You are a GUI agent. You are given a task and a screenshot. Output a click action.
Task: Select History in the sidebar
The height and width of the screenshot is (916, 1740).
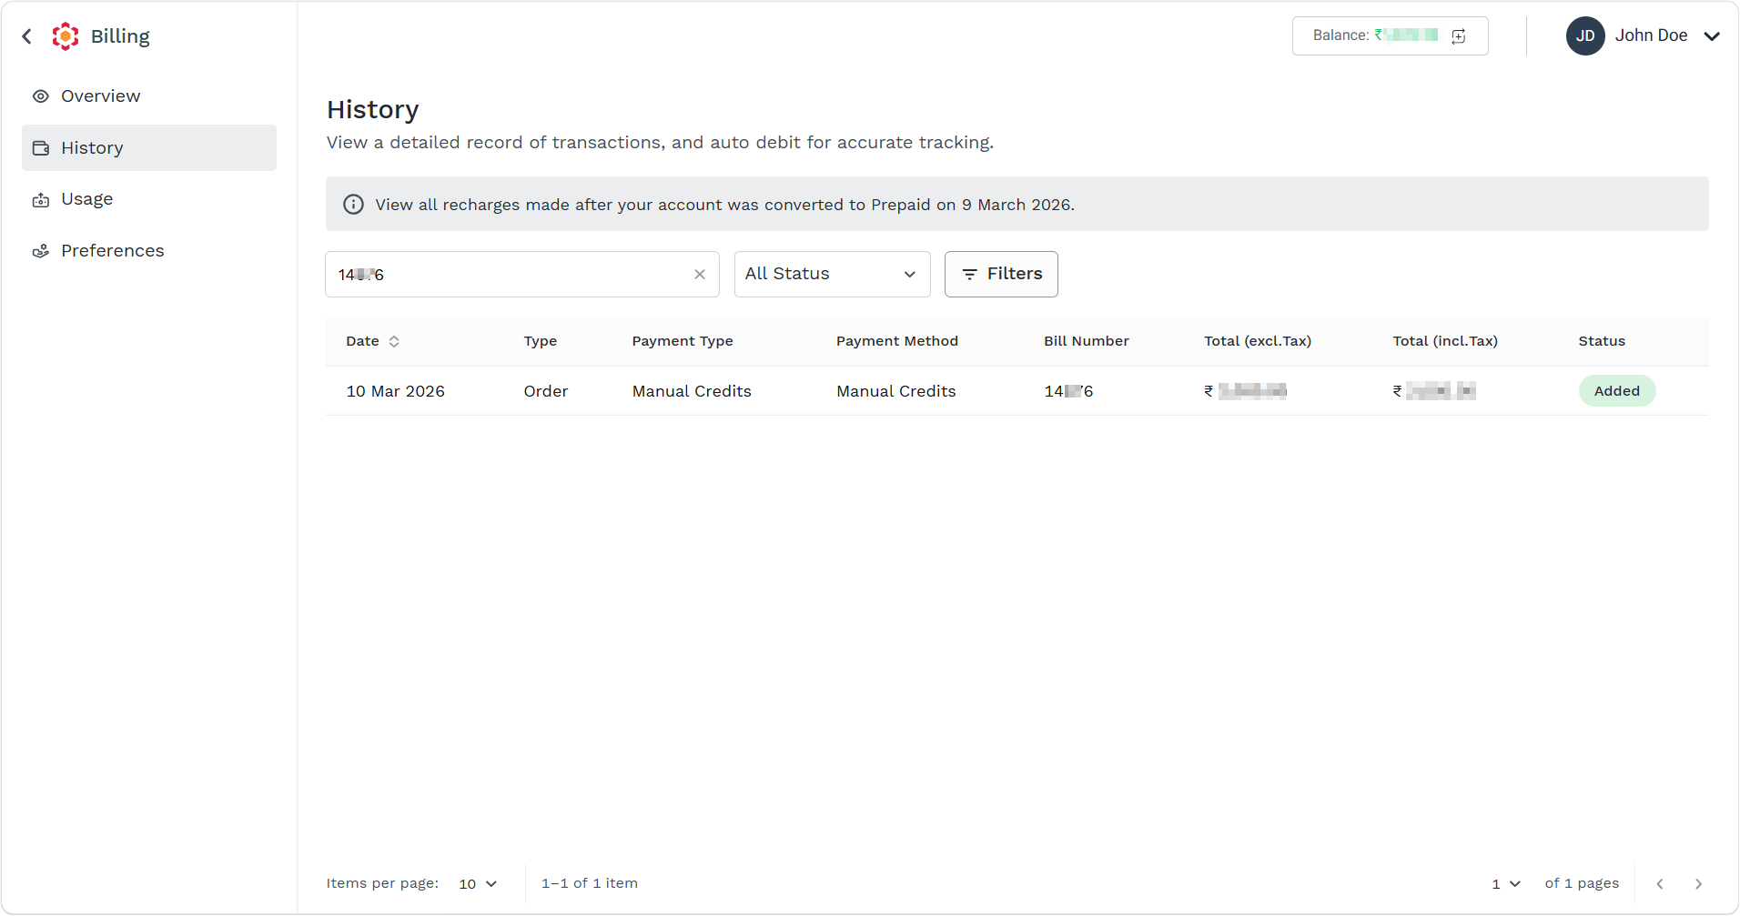pos(149,147)
